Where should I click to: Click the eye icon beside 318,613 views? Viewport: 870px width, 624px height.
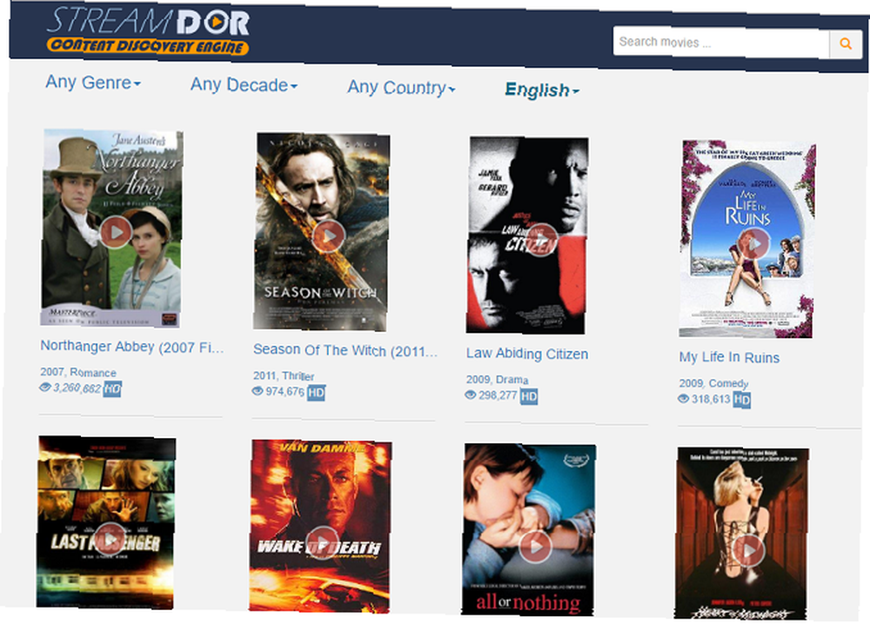click(684, 398)
